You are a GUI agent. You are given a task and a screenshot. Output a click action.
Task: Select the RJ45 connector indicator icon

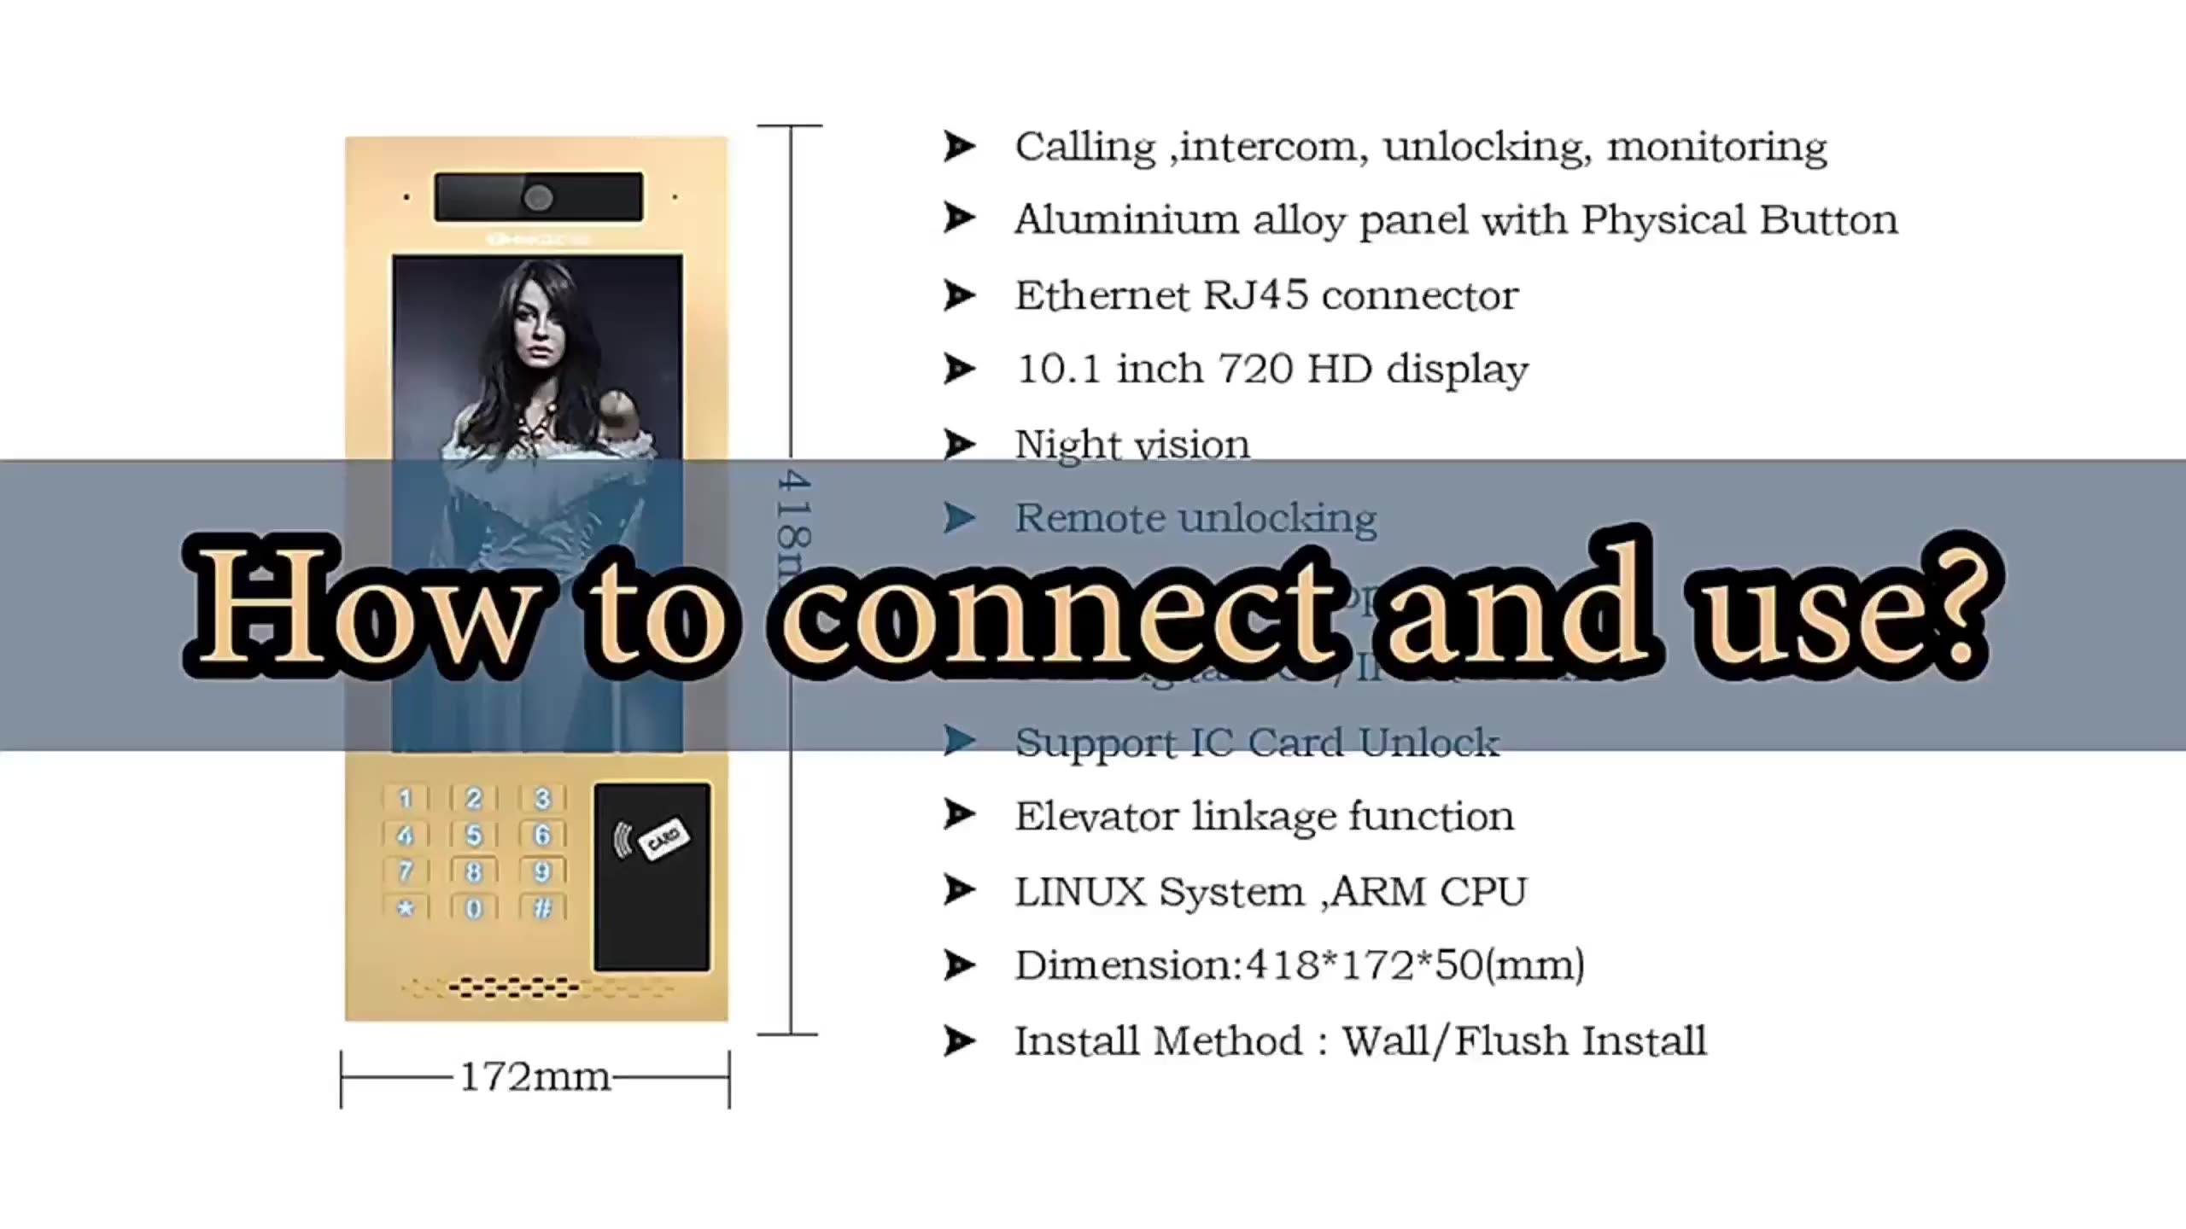pos(961,294)
